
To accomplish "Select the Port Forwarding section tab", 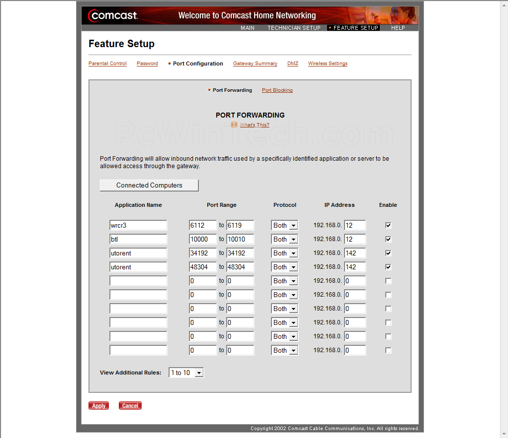I will click(x=232, y=90).
